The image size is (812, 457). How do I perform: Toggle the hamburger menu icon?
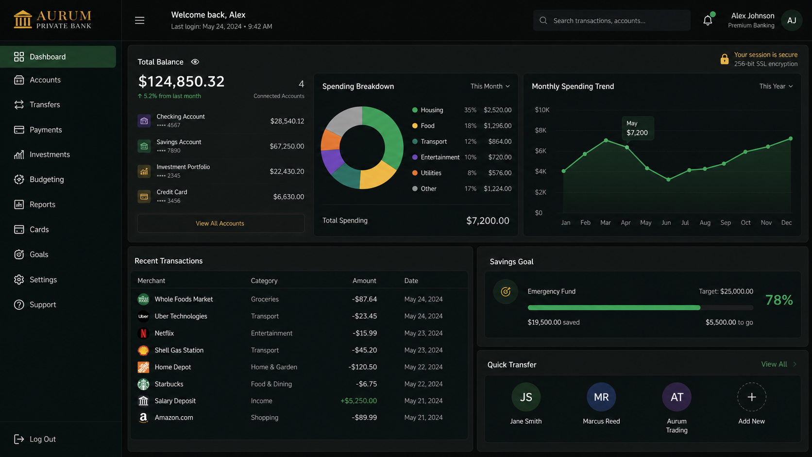(x=139, y=20)
